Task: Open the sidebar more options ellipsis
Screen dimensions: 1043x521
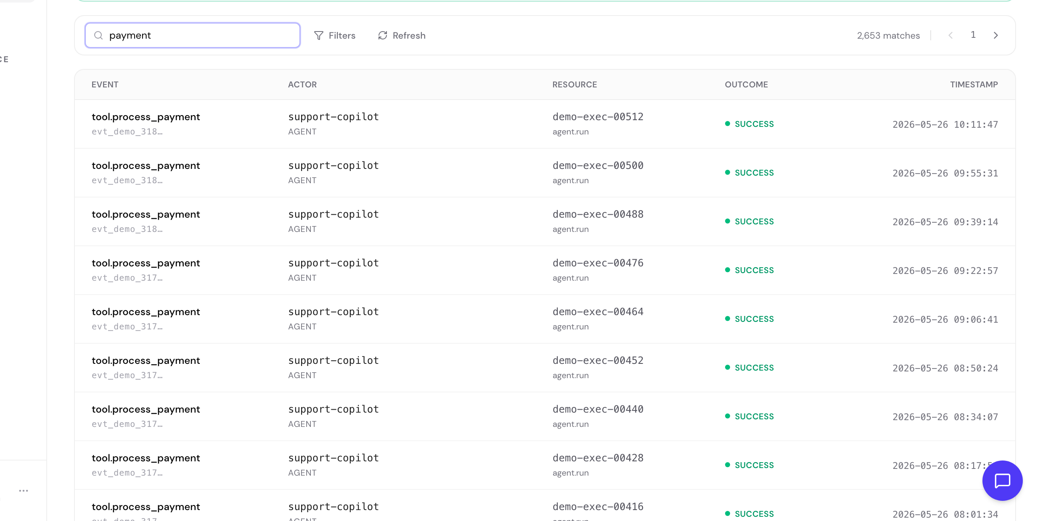Action: [x=24, y=490]
